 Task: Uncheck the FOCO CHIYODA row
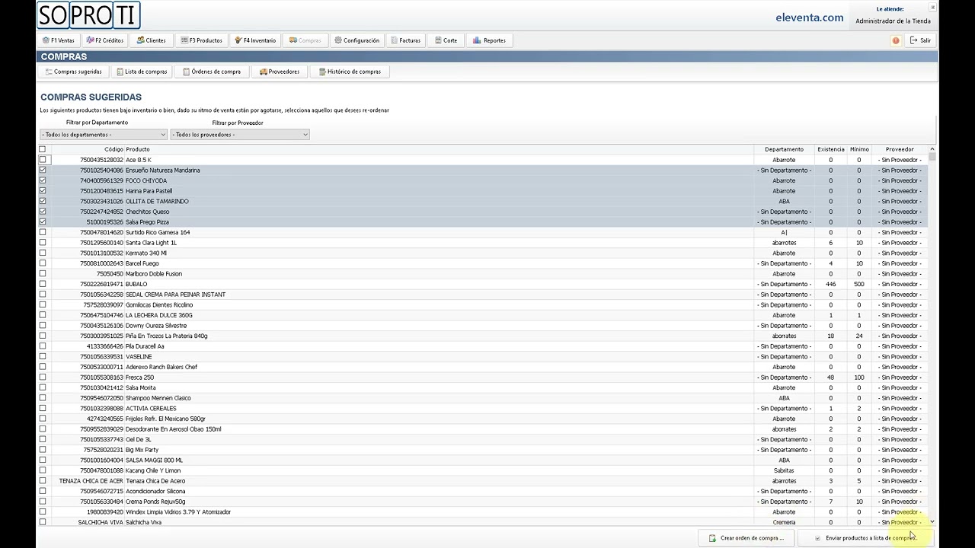pyautogui.click(x=43, y=180)
